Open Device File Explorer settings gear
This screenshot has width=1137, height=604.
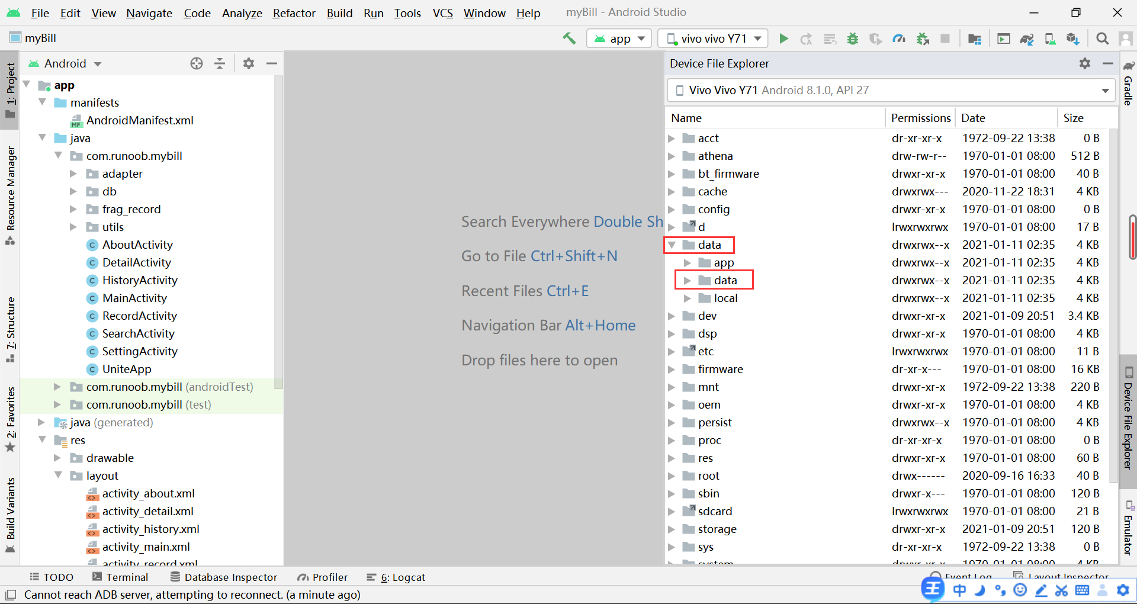pos(1085,63)
